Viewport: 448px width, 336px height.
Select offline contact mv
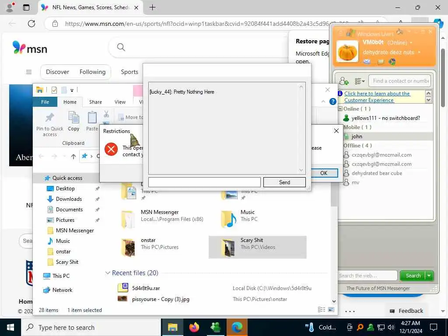(x=355, y=182)
